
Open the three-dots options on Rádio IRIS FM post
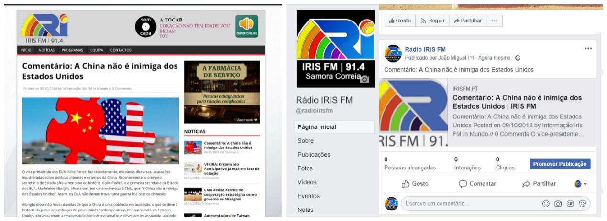(588, 49)
